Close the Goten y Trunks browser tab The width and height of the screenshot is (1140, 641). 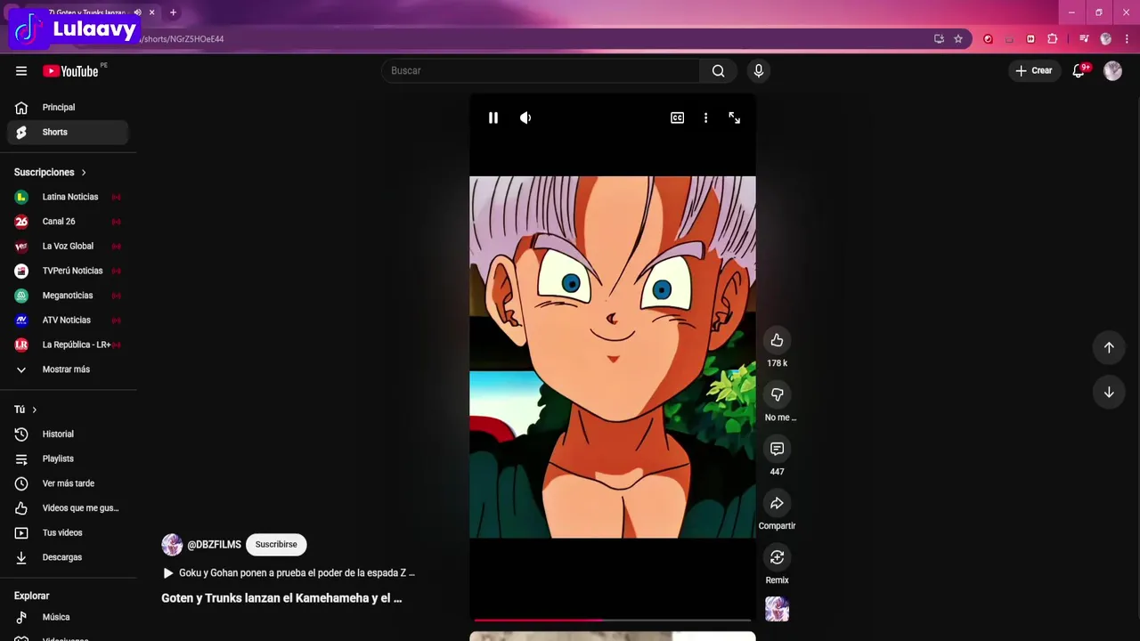151,12
